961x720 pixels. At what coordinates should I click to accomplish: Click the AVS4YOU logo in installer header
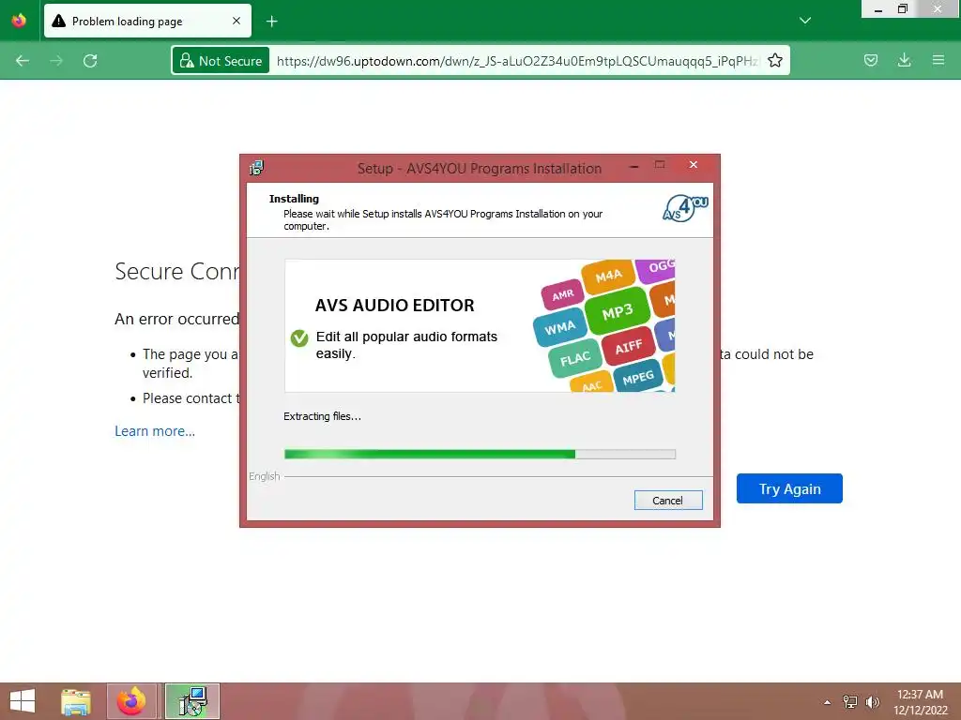coord(685,208)
